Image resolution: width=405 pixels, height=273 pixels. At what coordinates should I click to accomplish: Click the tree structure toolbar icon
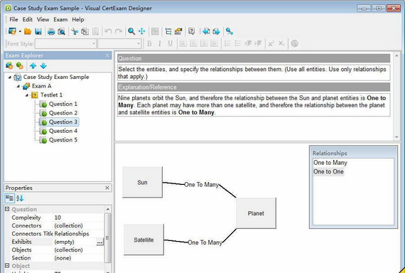(168, 31)
